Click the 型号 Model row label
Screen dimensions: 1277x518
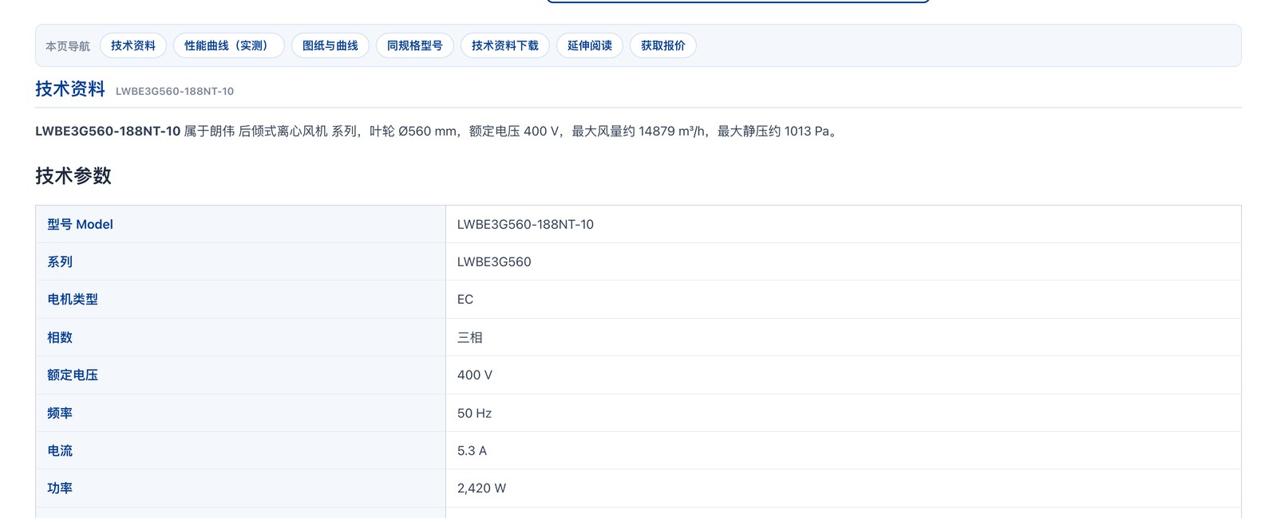pyautogui.click(x=80, y=224)
